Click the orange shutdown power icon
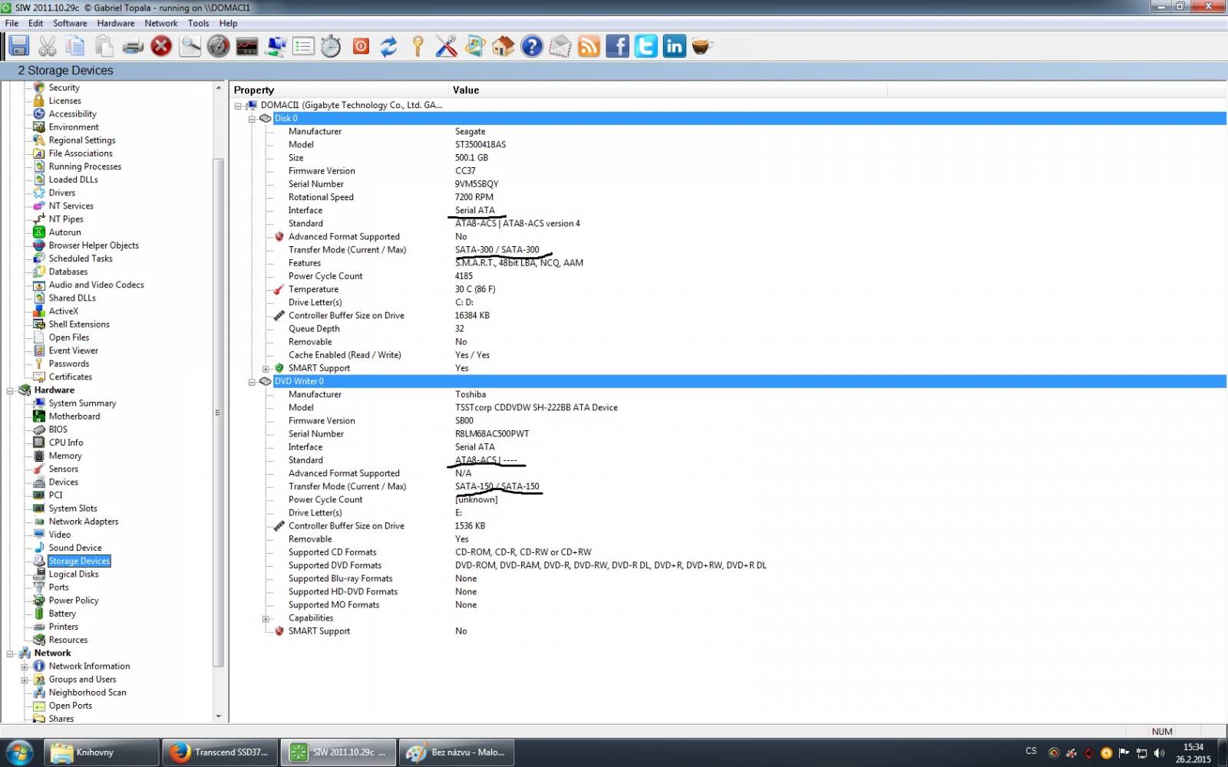Screen dimensions: 1228x767 (x=361, y=47)
